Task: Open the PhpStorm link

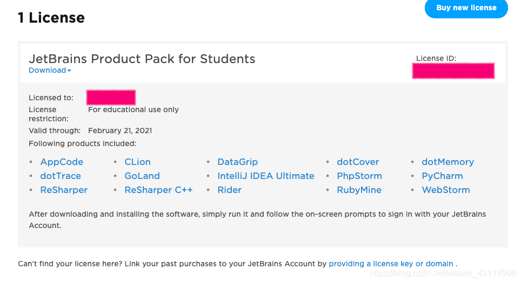Action: (359, 176)
